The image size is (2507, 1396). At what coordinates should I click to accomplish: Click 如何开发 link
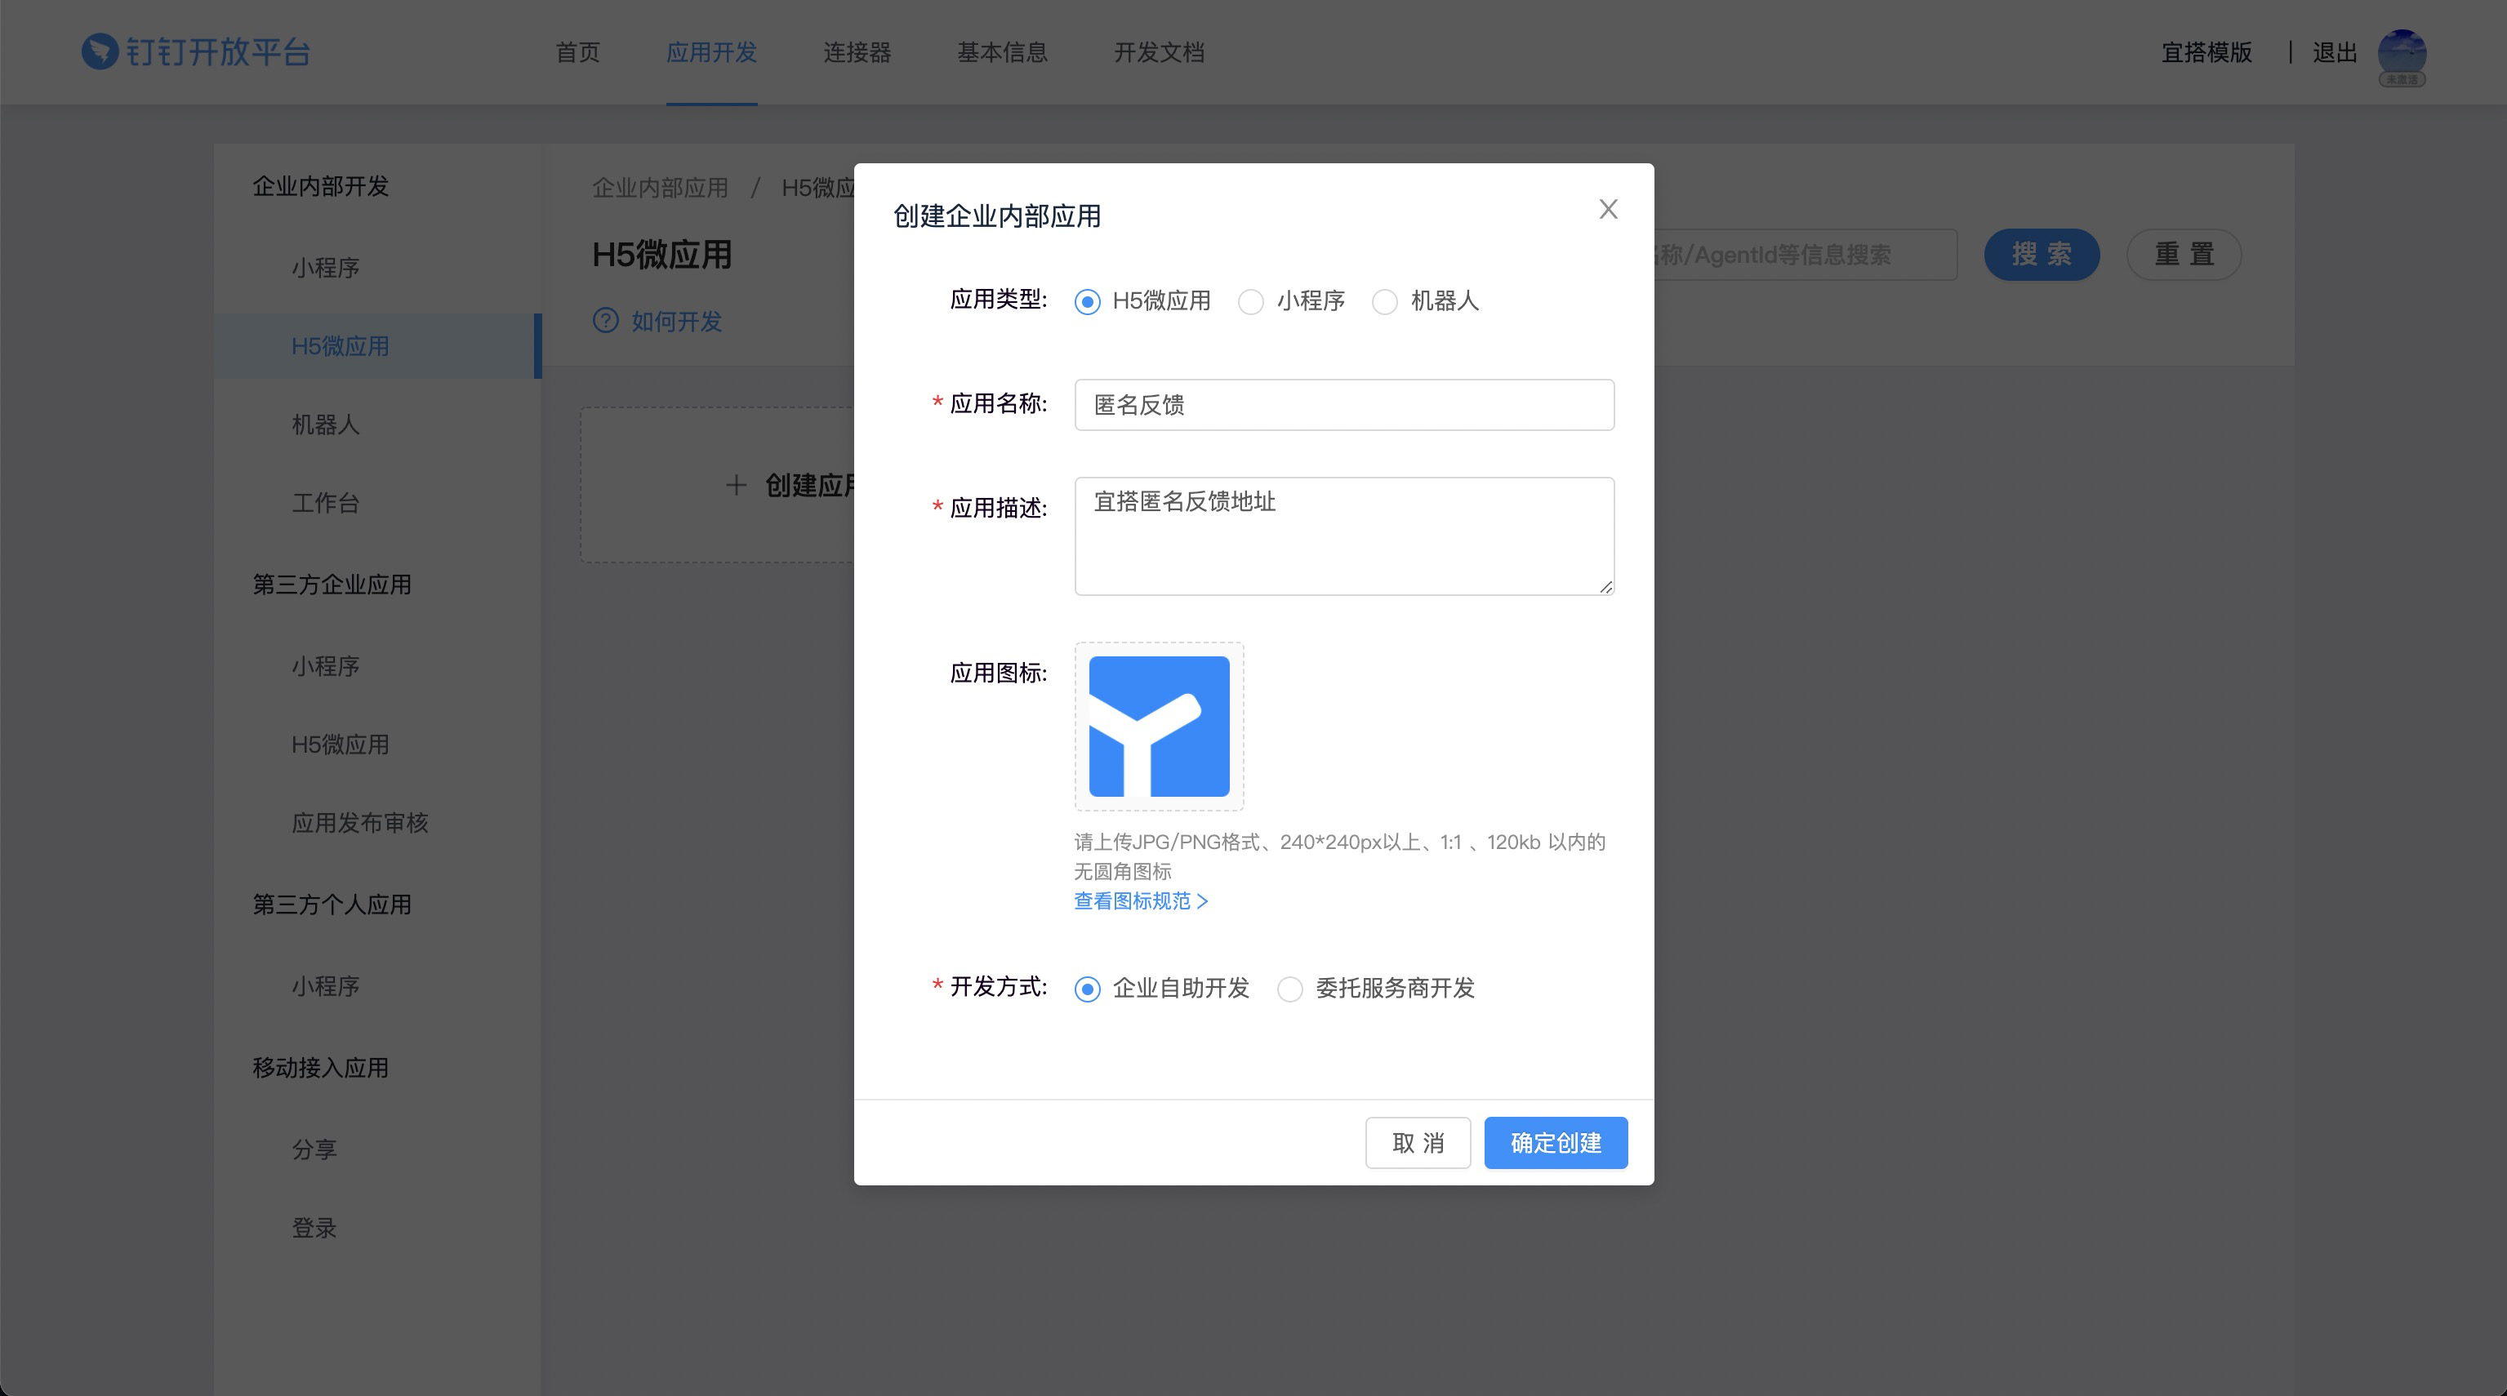tap(676, 321)
